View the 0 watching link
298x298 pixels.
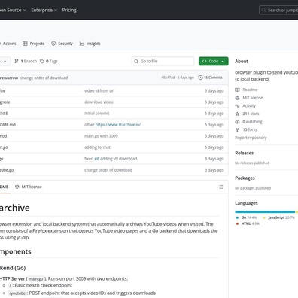tap(252, 122)
